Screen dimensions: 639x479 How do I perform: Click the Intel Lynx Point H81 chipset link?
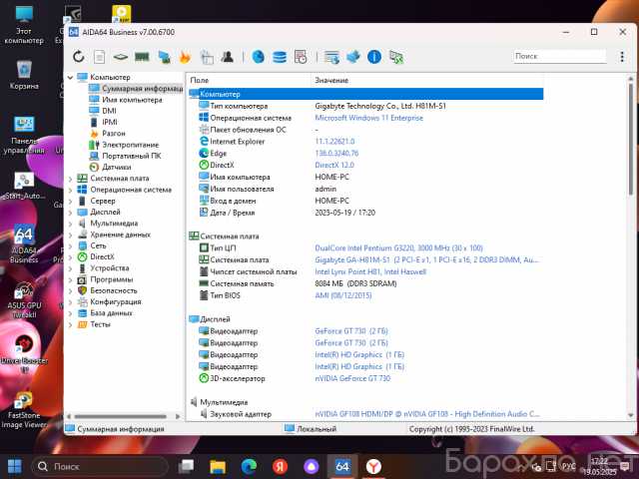[370, 271]
